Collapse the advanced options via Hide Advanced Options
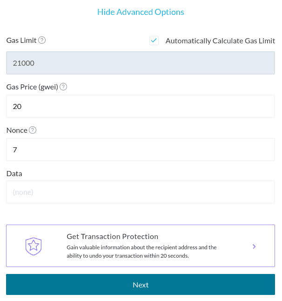Screen dimensions: 282x301 click(141, 12)
